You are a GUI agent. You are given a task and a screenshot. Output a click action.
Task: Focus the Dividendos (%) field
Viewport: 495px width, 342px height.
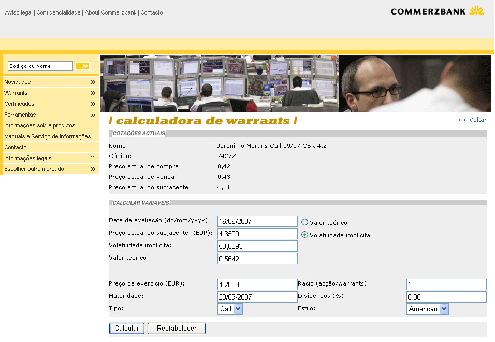[x=446, y=297]
